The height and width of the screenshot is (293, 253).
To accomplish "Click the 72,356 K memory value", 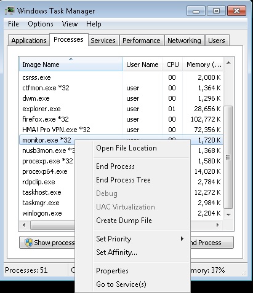I will click(x=207, y=130).
